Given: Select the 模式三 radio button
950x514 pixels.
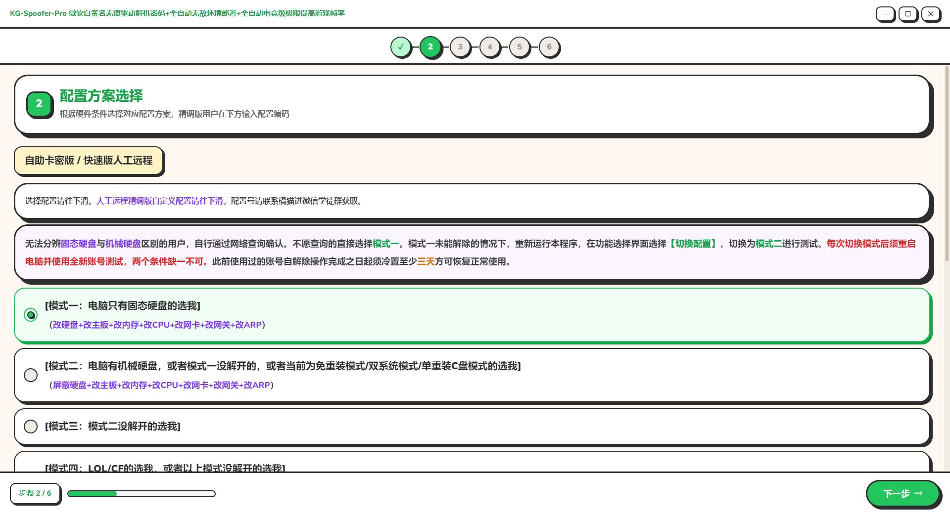Looking at the screenshot, I should click(31, 427).
